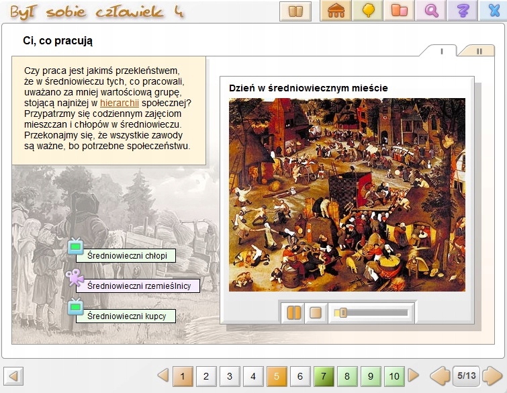
Task: Open the hierarchii hyperlink
Action: 120,103
